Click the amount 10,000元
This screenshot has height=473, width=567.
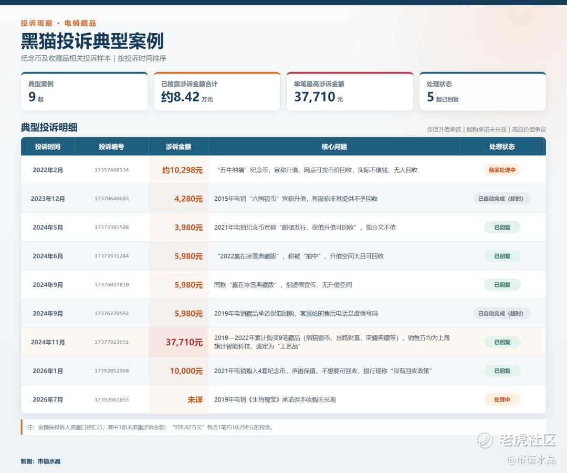click(186, 371)
